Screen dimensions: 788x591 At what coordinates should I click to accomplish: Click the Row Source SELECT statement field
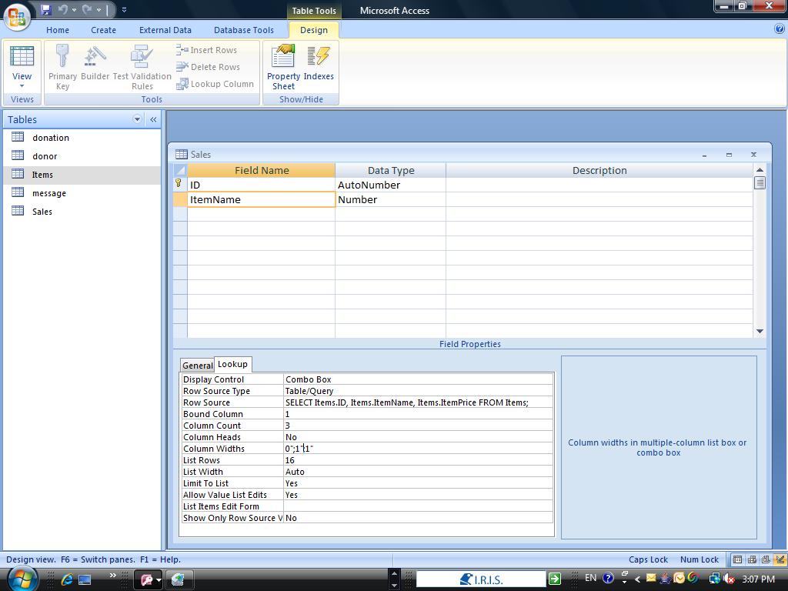tap(418, 402)
